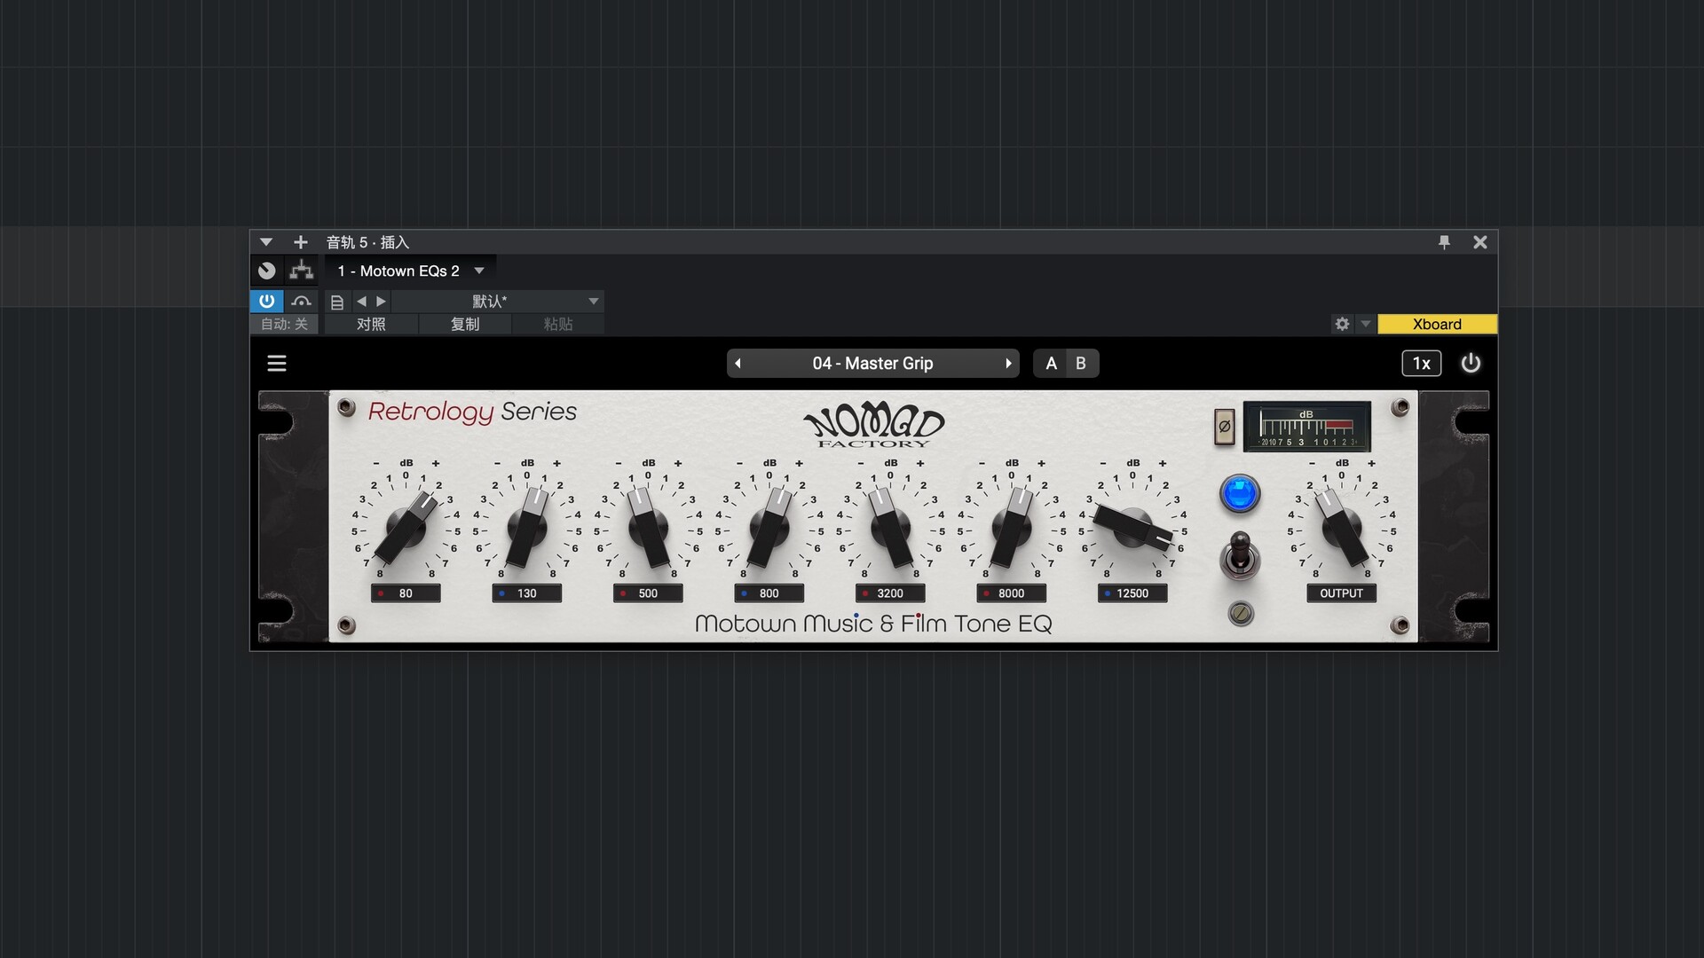Viewport: 1704px width, 958px height.
Task: Click the Motown Music & Film Tone EQ title
Action: pos(873,624)
